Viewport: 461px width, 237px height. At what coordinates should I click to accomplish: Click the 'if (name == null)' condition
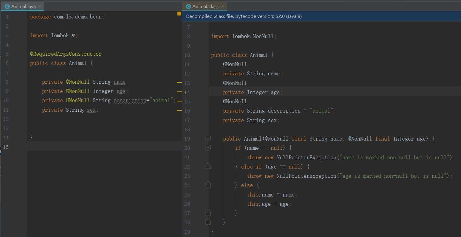coord(260,148)
